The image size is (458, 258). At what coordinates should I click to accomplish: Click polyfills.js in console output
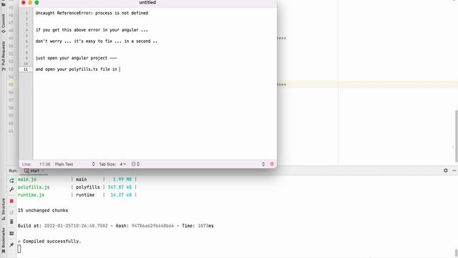click(x=34, y=187)
